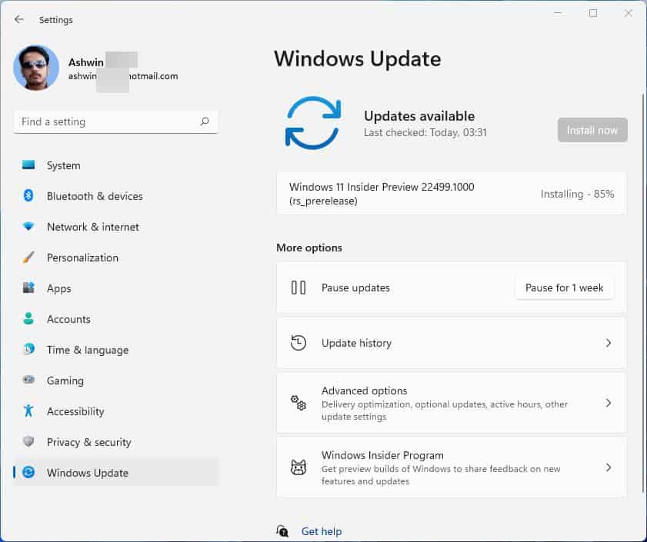Select Gaming in the sidebar
The height and width of the screenshot is (542, 647).
pos(116,381)
